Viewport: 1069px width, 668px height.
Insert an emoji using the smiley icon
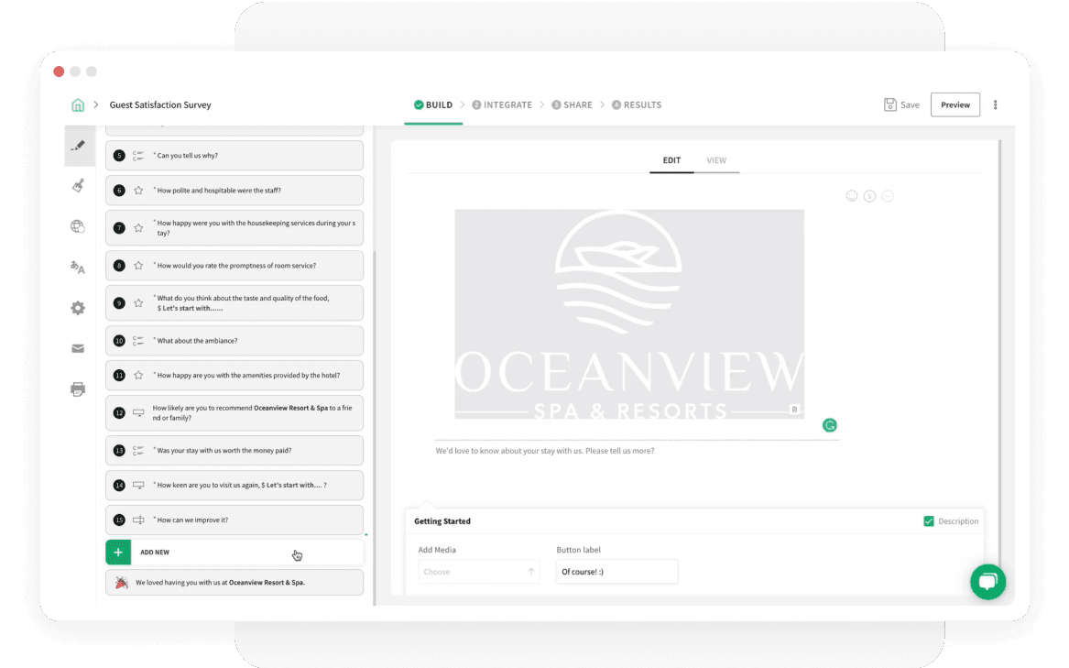click(851, 195)
